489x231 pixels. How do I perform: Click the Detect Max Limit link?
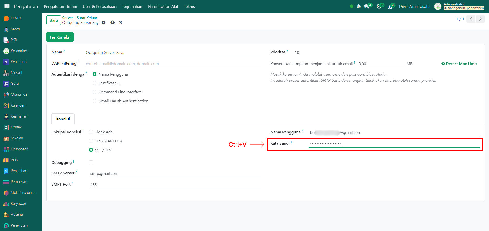[x=459, y=64]
